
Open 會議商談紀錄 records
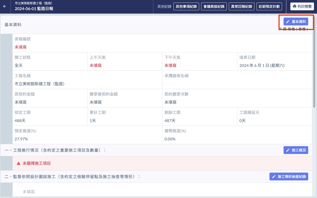[214, 7]
